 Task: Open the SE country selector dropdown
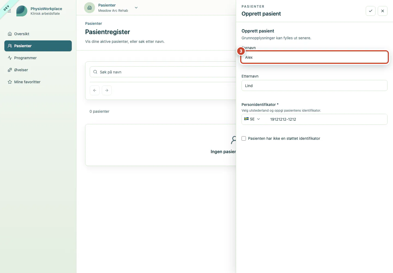(252, 119)
